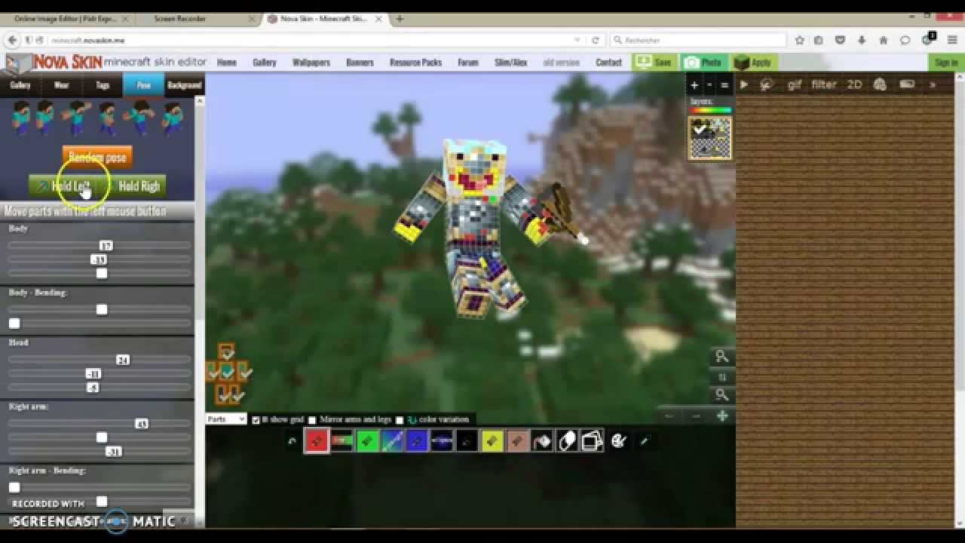The width and height of the screenshot is (965, 543).
Task: Open the Parts dropdown
Action: click(226, 419)
